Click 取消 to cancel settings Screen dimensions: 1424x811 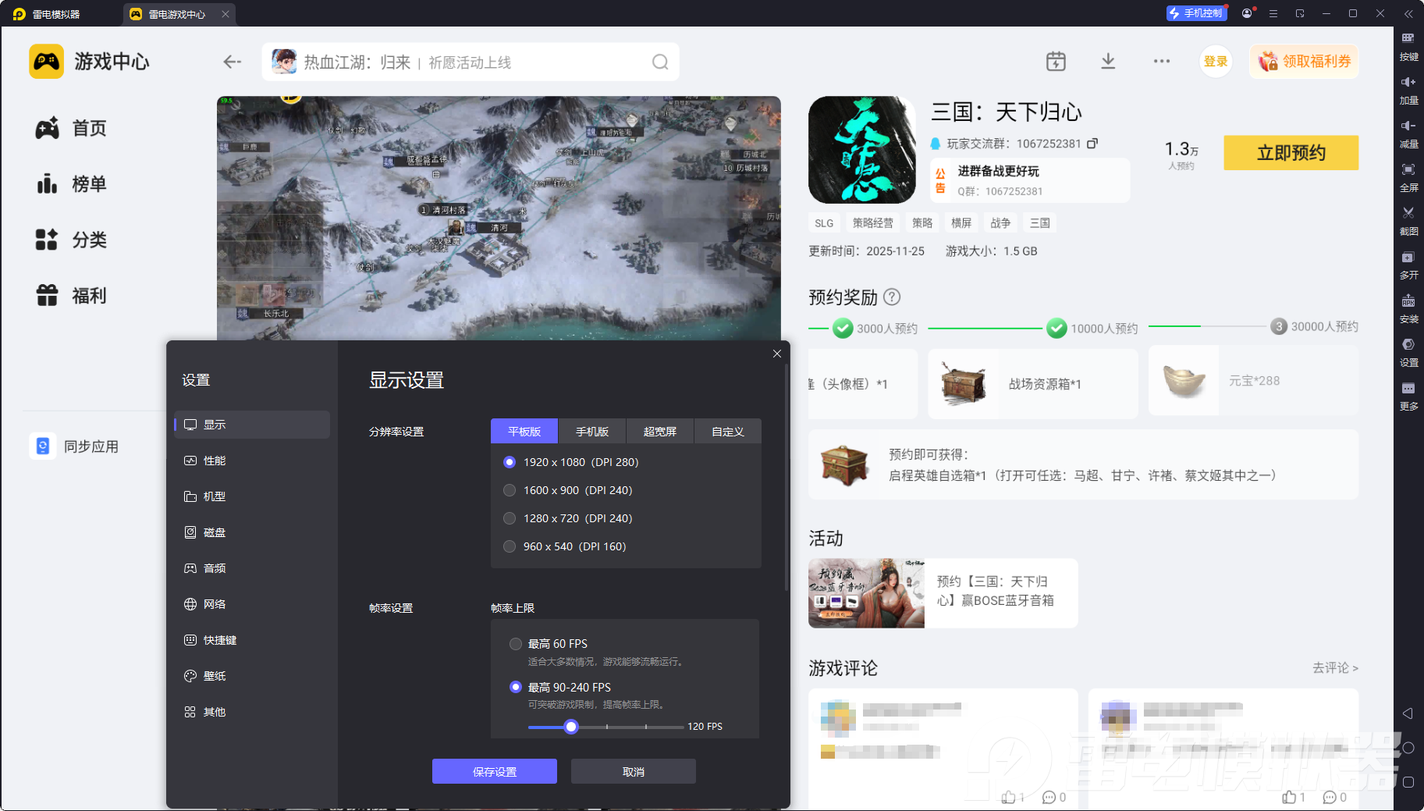(x=634, y=771)
